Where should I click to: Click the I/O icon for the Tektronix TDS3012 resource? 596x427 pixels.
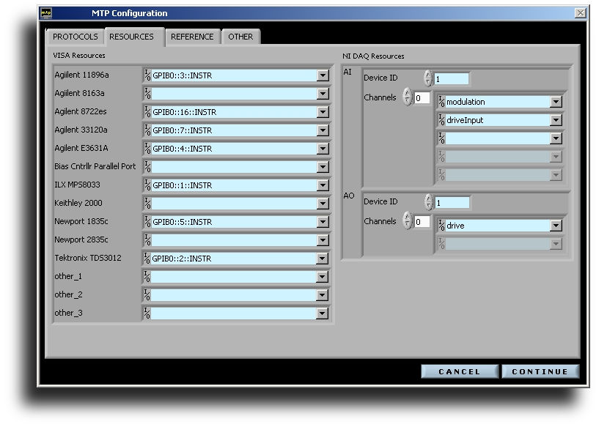(x=147, y=259)
